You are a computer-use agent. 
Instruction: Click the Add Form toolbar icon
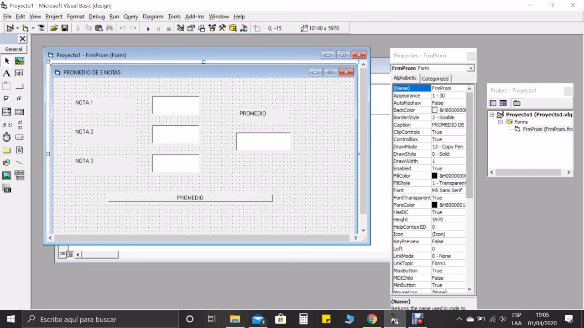click(x=25, y=28)
